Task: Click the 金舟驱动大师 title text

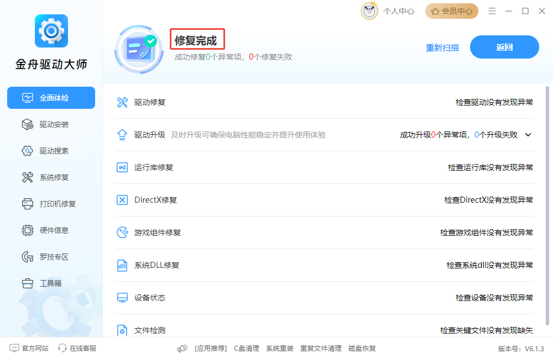Action: (51, 64)
